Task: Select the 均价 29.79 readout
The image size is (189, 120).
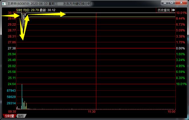Action: tap(31, 10)
